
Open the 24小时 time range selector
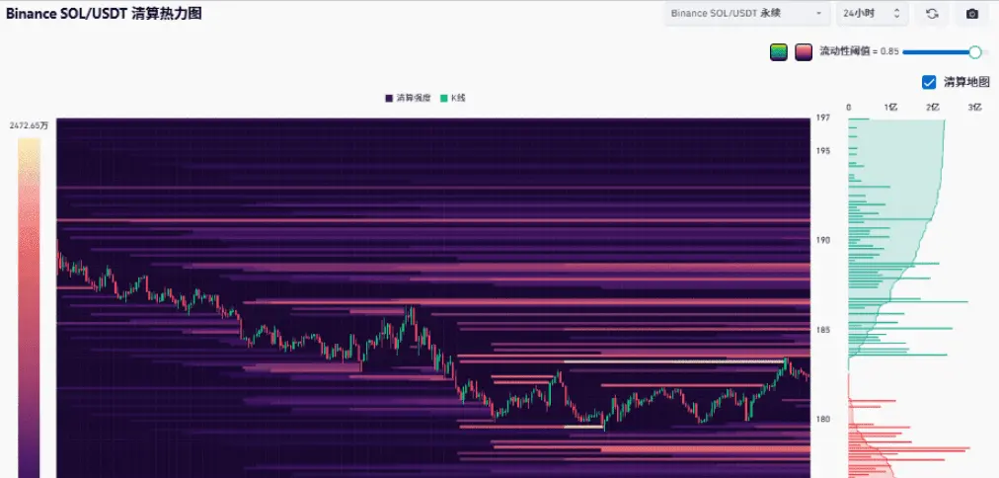pyautogui.click(x=873, y=14)
